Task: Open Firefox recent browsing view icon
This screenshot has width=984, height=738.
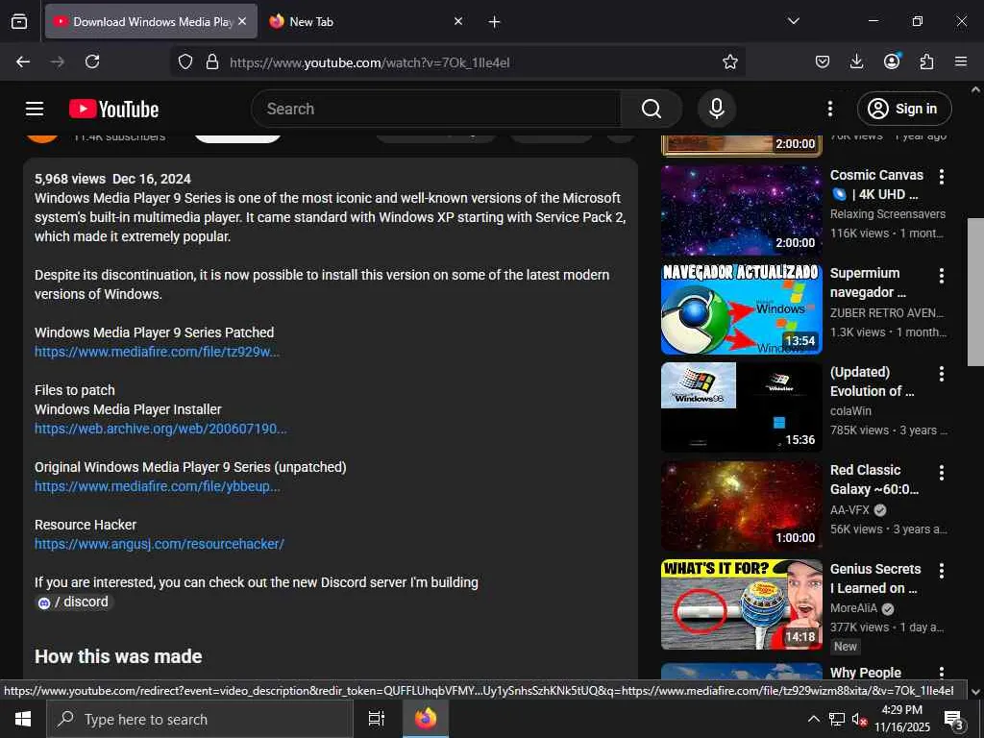Action: (19, 21)
